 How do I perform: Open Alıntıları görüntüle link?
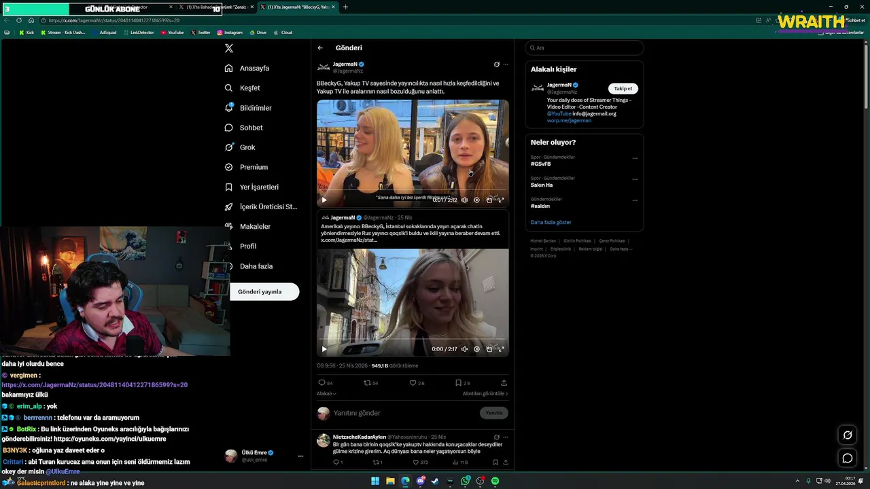(485, 394)
